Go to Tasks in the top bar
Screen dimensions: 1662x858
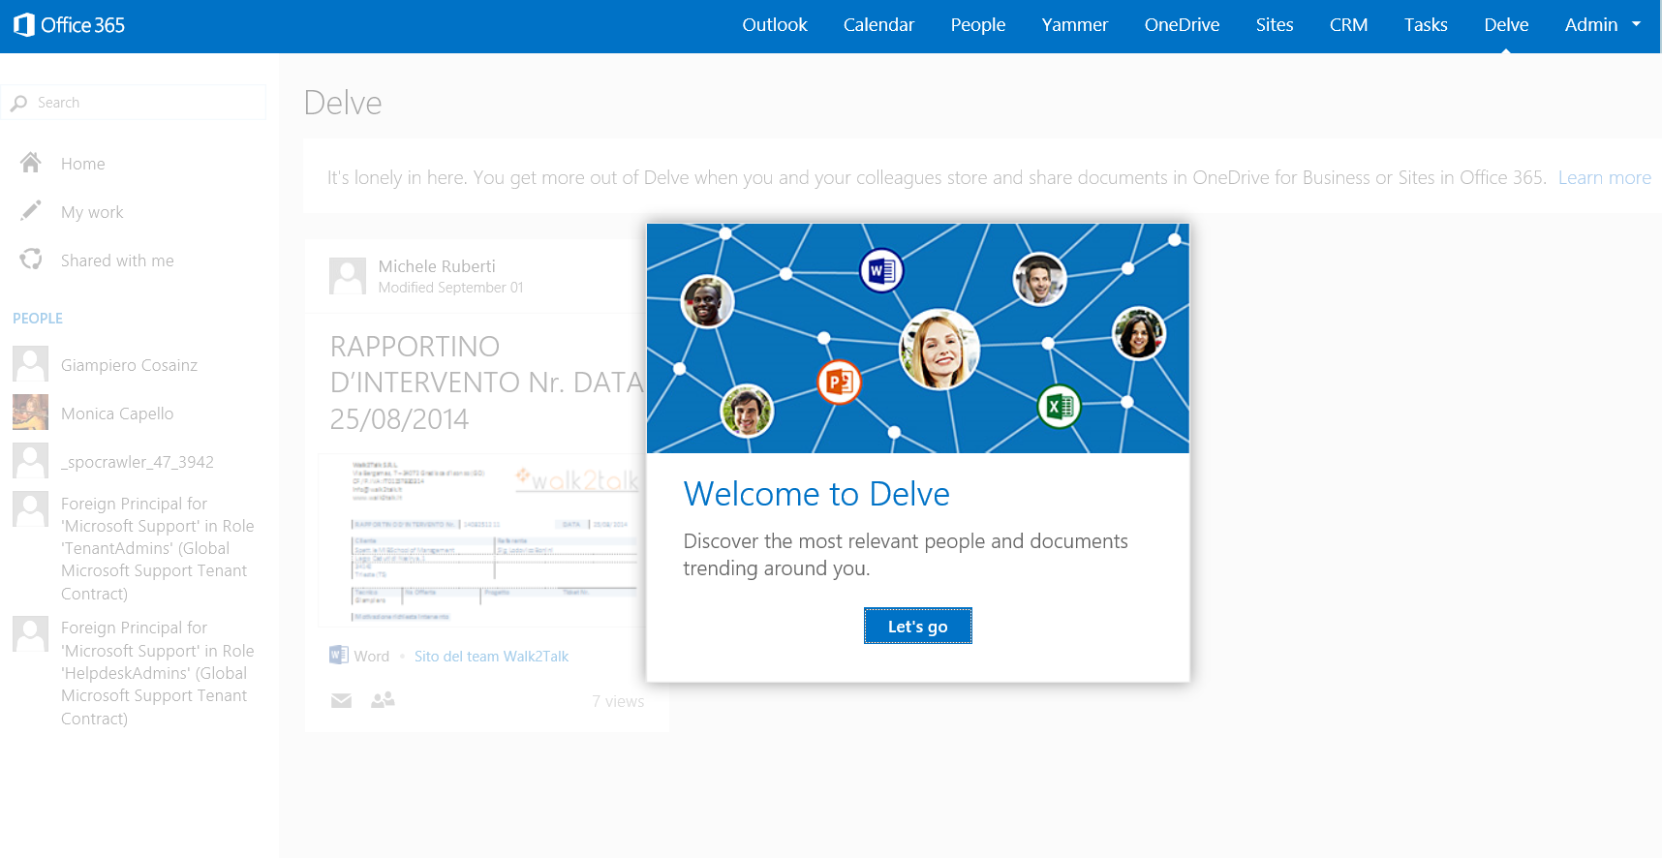tap(1426, 25)
